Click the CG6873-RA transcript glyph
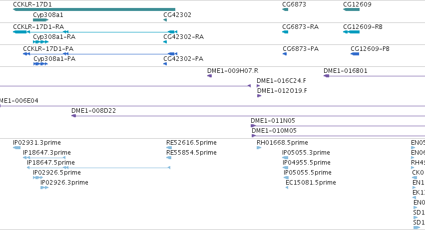Screen dimensions: 425x230 tap(285, 32)
